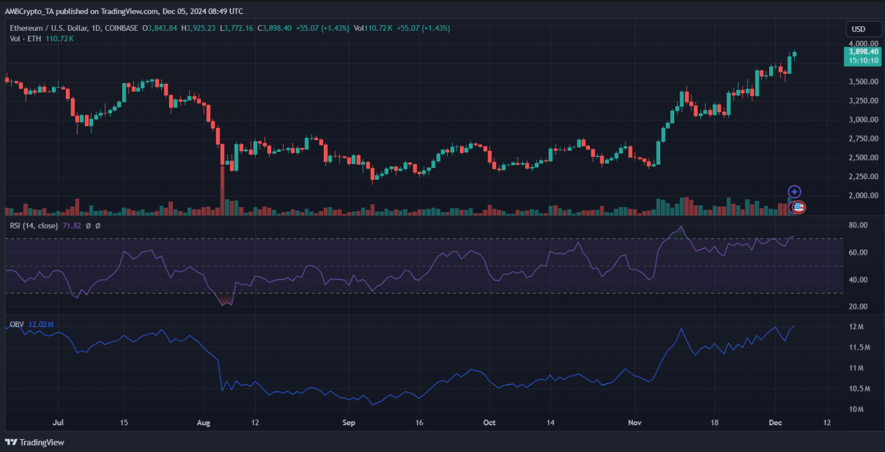Image resolution: width=885 pixels, height=452 pixels.
Task: Click the 10 M OBV axis label
Action: point(856,410)
